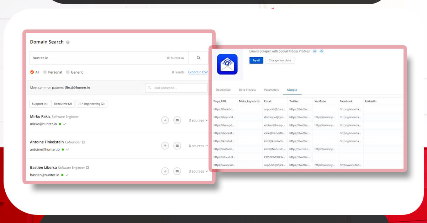
Task: Open Bastien Libersa's profile icon beside Software Engineer
Action: [x=87, y=168]
